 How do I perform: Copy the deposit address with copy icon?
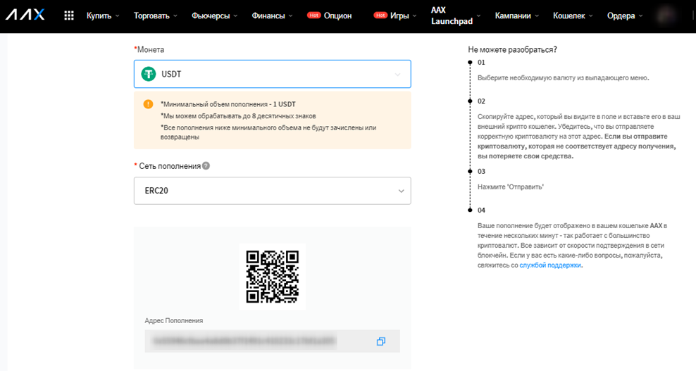pyautogui.click(x=381, y=341)
